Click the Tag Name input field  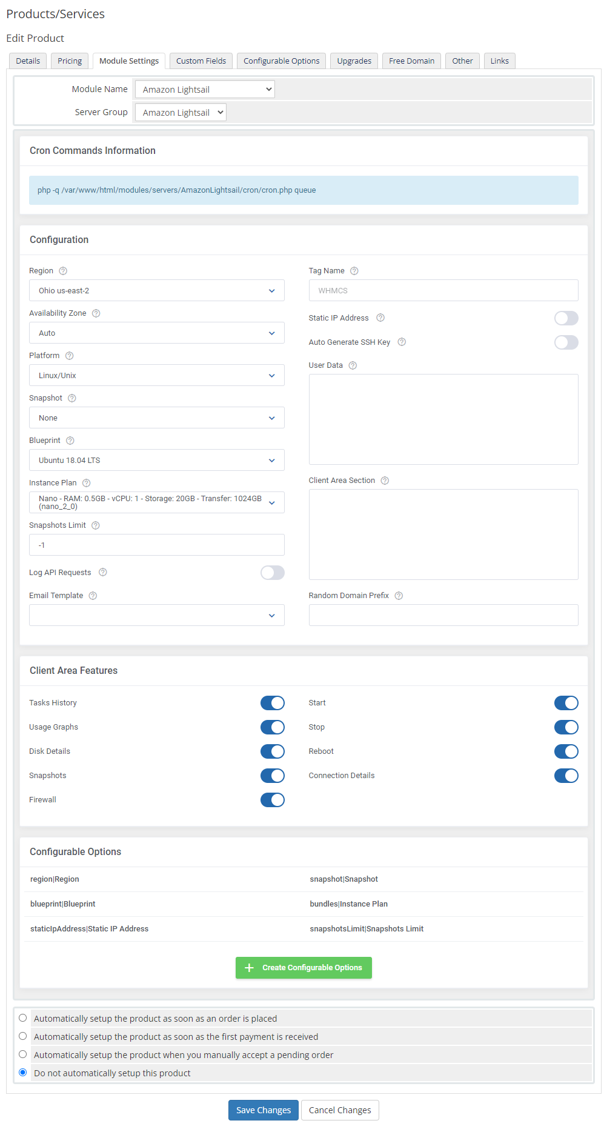point(443,290)
